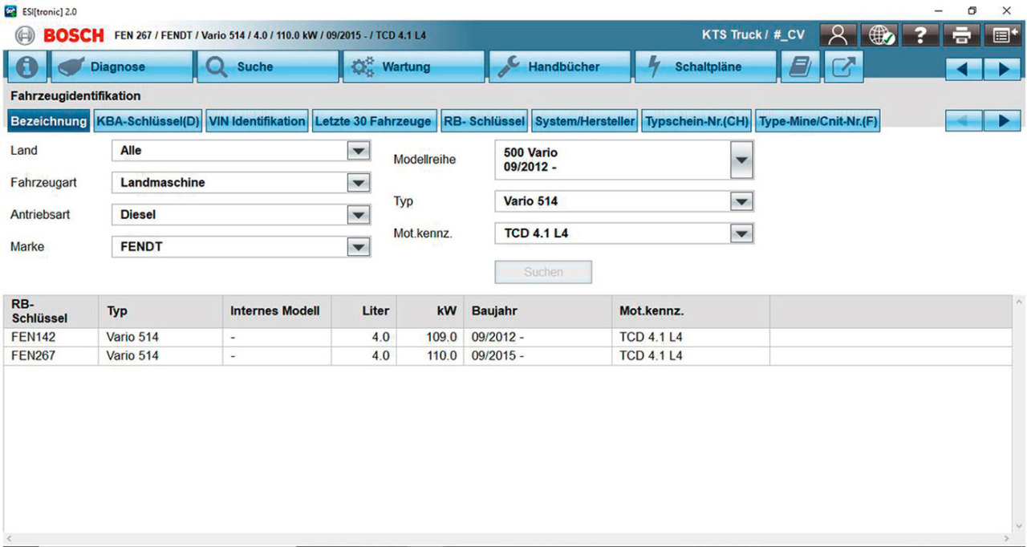1027x547 pixels.
Task: Open the info icon button
Action: click(26, 67)
